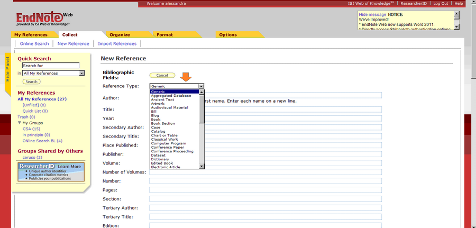Choose Conference Paper in the dropdown list

coord(168,147)
